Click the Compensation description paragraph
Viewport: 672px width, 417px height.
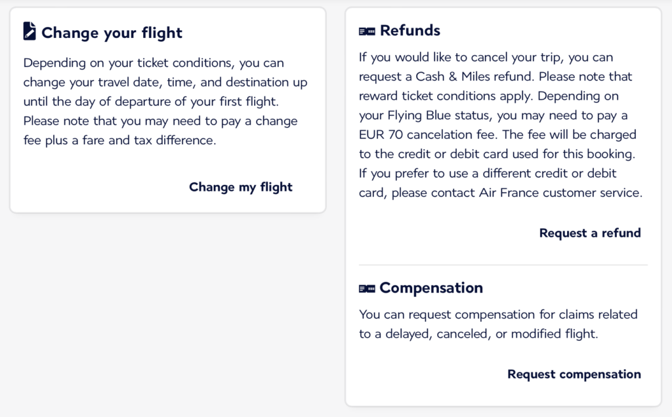[x=497, y=324]
